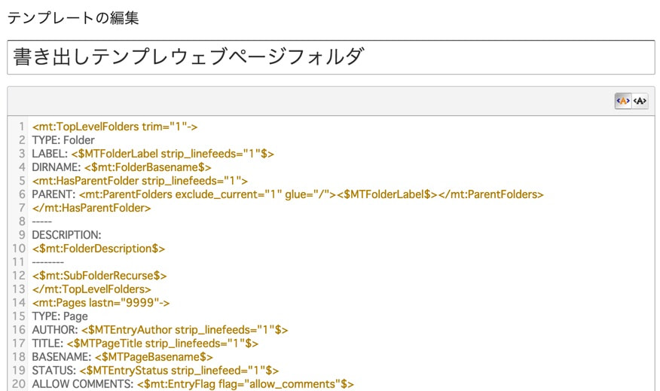Screen dimensions: 660x391
Task: Click code line '<mt:TopLevelFolders trim="1"->'
Action: coord(115,127)
